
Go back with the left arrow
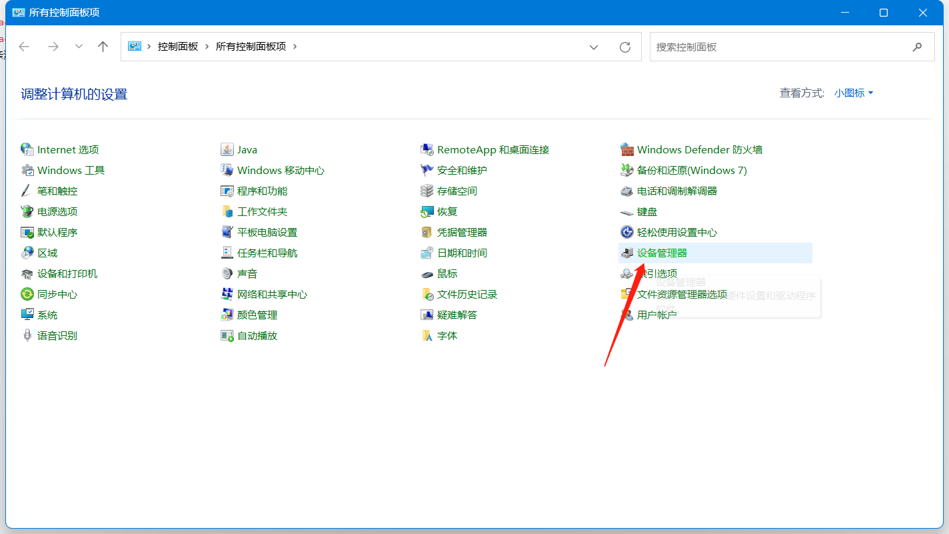25,47
